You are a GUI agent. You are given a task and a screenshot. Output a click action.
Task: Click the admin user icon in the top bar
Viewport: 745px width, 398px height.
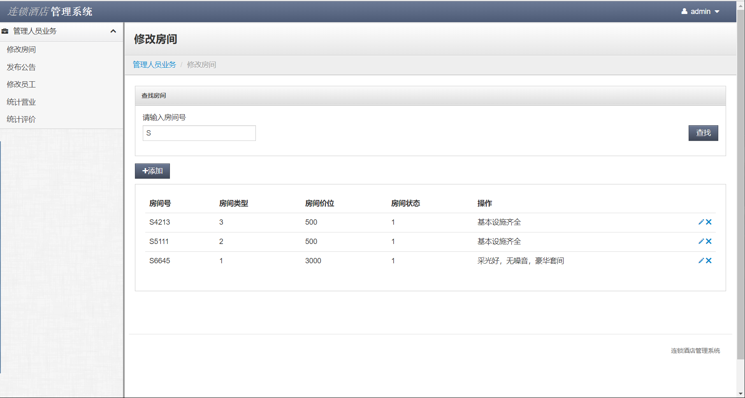click(684, 11)
